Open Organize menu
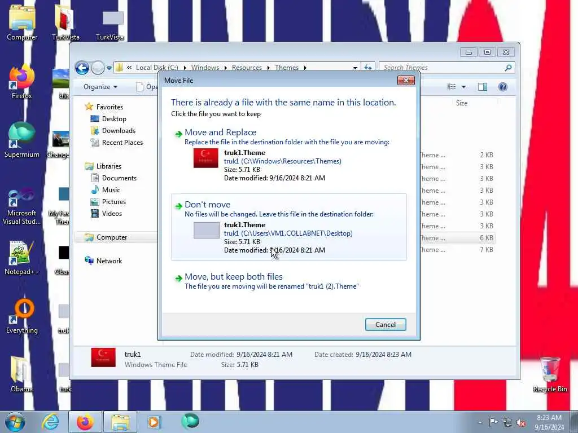The image size is (578, 433). [x=100, y=87]
